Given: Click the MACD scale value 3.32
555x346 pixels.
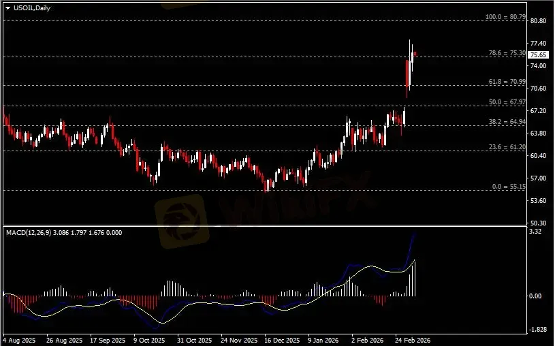Looking at the screenshot, I should tap(535, 232).
